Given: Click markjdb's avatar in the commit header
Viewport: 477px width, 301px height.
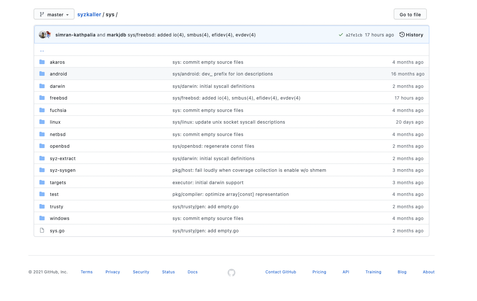Looking at the screenshot, I should coord(49,34).
